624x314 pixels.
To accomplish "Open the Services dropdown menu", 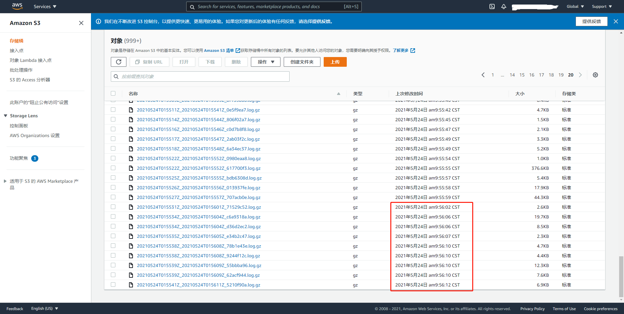I will [x=45, y=6].
